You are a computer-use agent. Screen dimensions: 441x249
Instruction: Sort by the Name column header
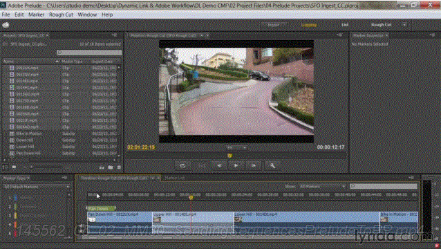pos(8,62)
